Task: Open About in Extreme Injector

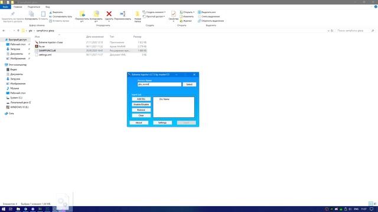Action: click(x=139, y=122)
